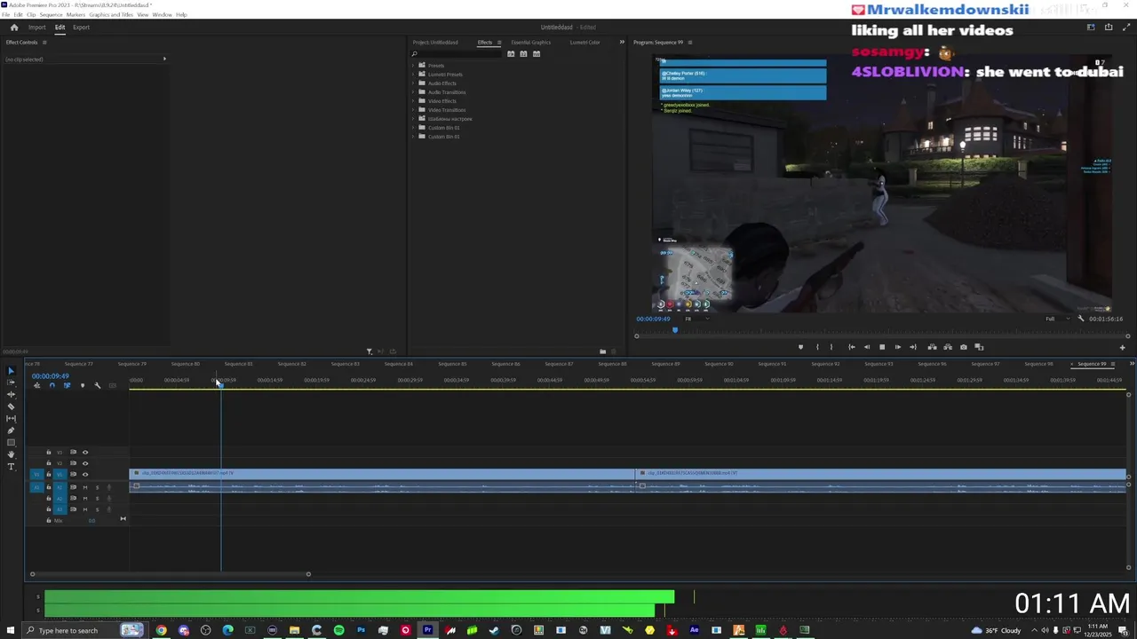Expand the Video Effects folder
Screen dimensions: 1137x639
coord(414,101)
